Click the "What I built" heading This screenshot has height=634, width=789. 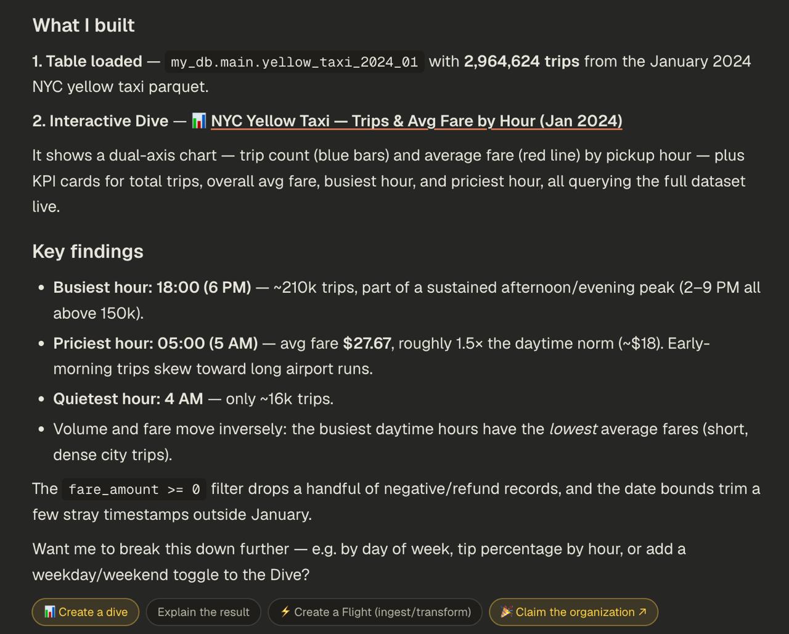click(x=83, y=25)
